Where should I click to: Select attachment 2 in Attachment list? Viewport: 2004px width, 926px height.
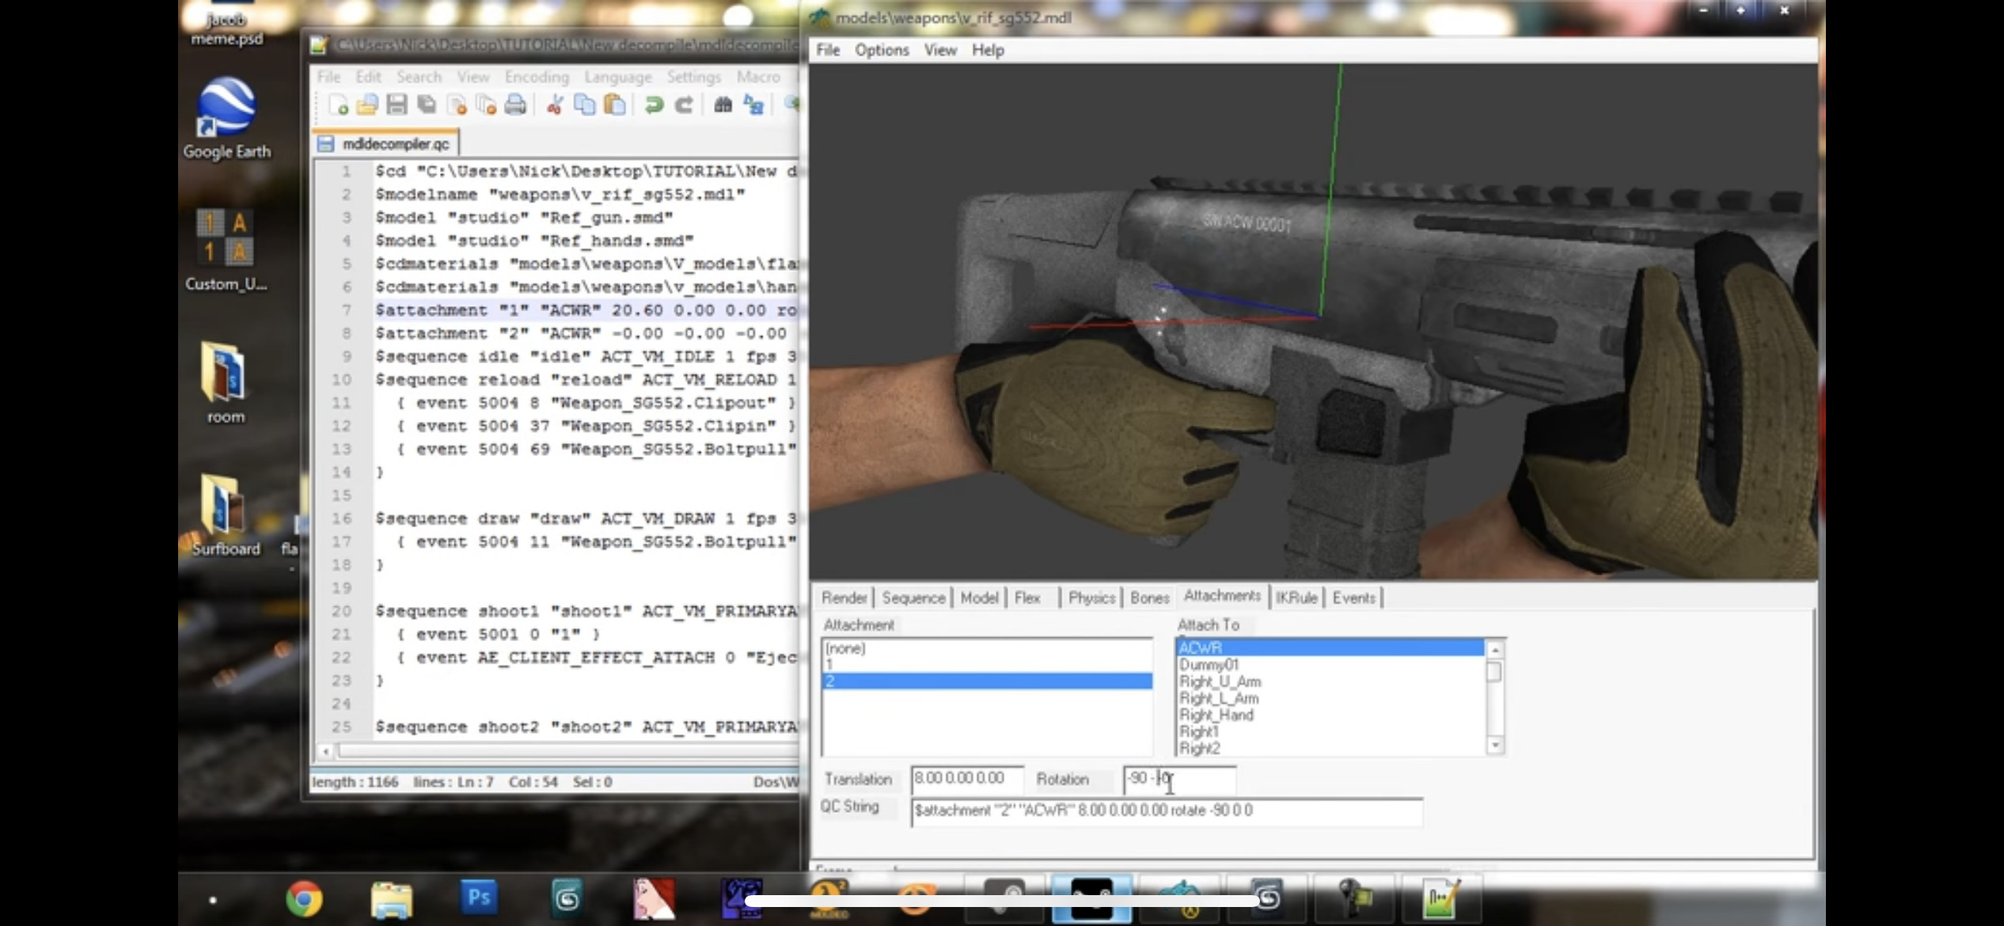pyautogui.click(x=987, y=681)
